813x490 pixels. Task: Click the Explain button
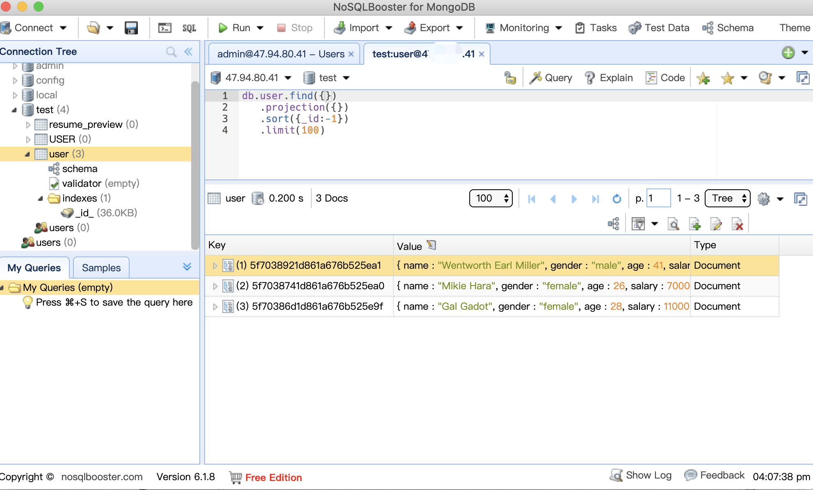coord(609,78)
